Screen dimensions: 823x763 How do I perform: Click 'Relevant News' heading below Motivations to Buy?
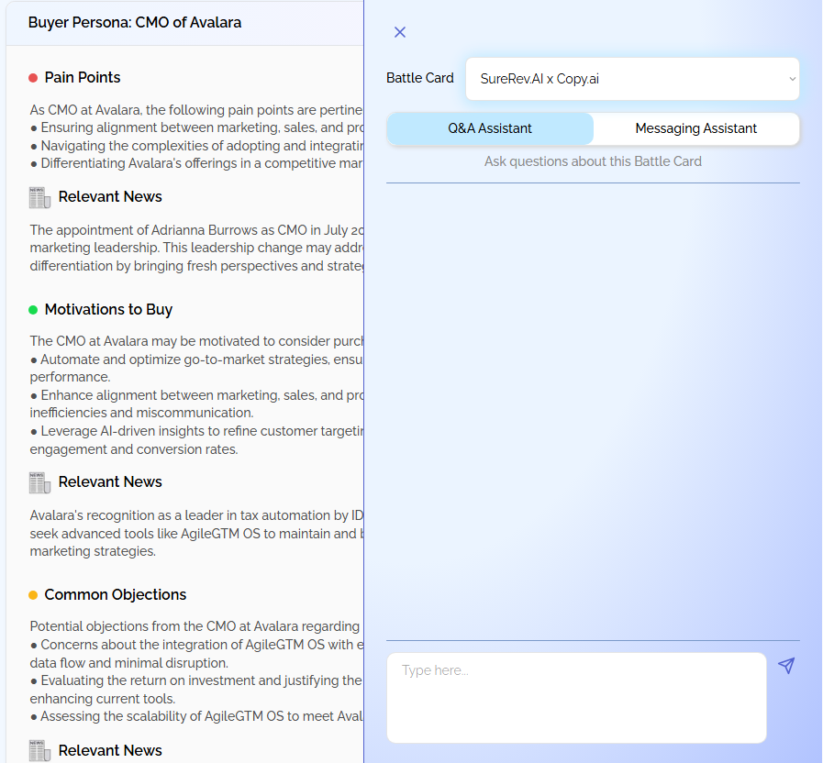[x=110, y=481]
